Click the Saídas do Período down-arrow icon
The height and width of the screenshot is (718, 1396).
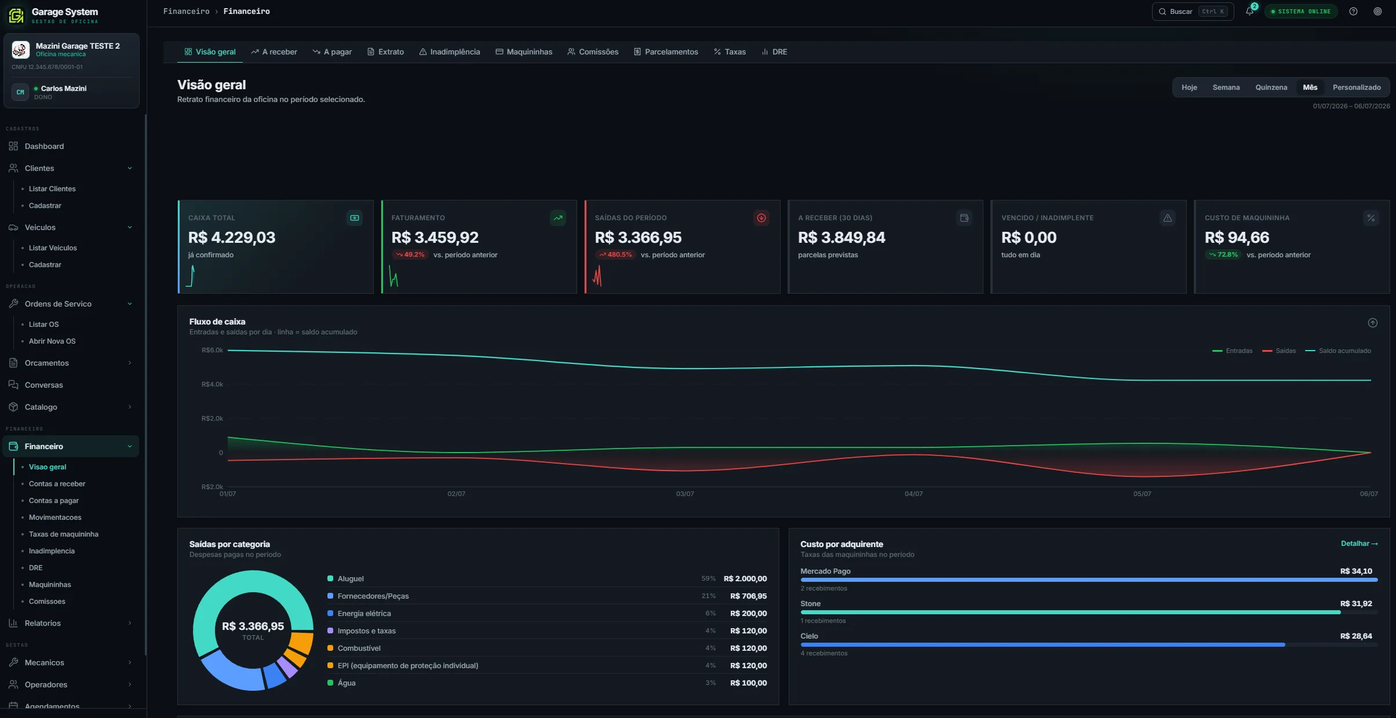coord(761,218)
